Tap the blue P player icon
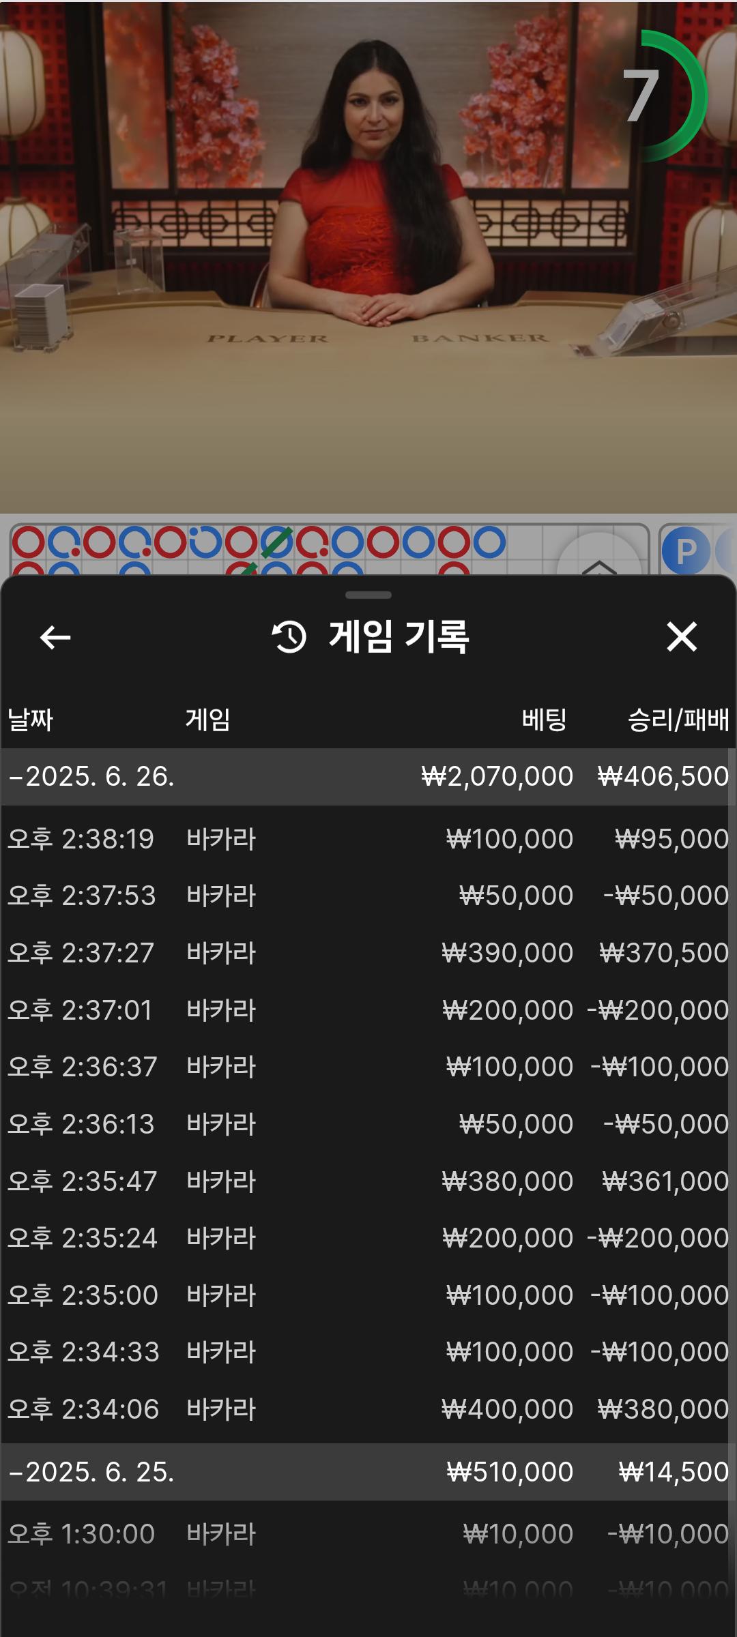This screenshot has width=737, height=1637. [685, 550]
